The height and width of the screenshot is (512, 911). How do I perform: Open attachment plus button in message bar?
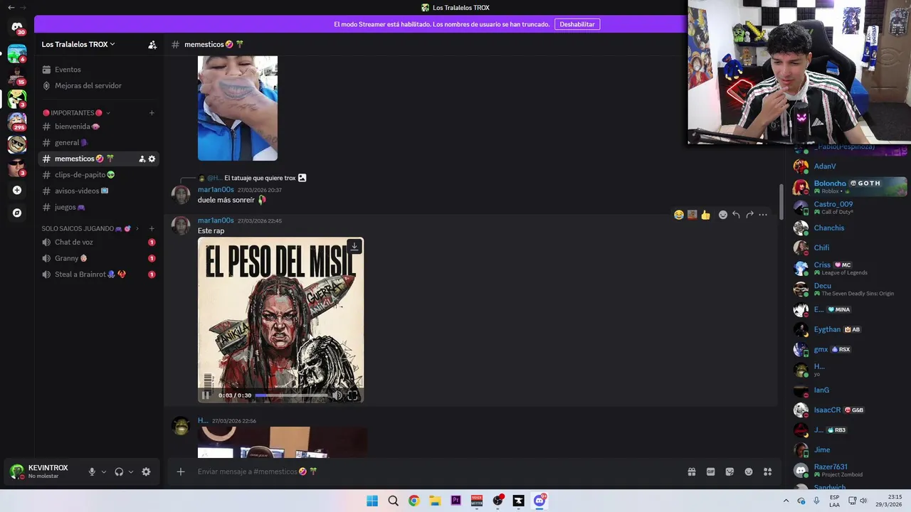point(181,471)
